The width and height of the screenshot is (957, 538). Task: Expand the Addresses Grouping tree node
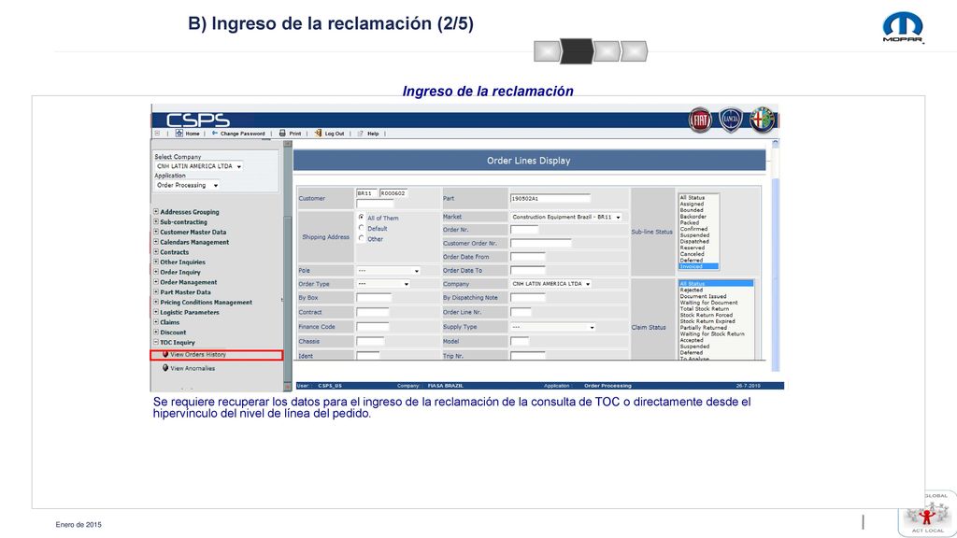tap(156, 212)
